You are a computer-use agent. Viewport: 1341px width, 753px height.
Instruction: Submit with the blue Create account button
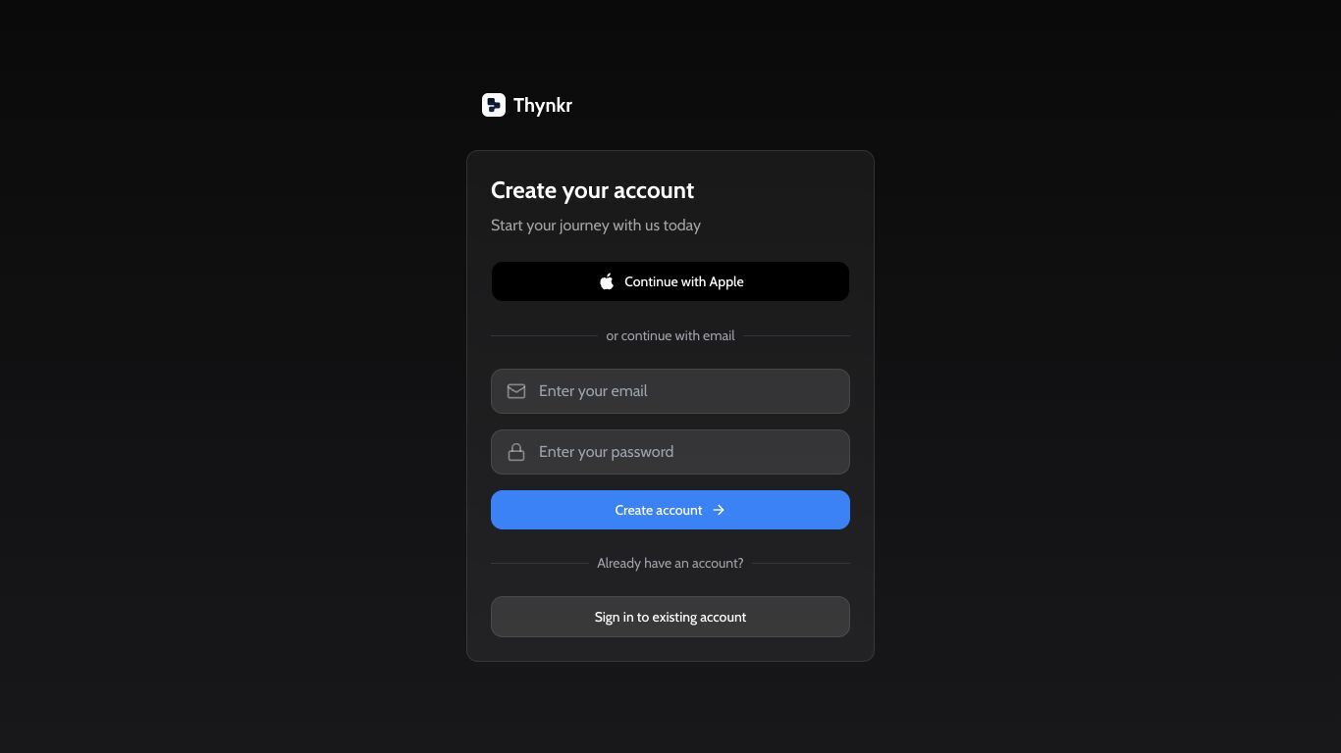[x=670, y=510]
